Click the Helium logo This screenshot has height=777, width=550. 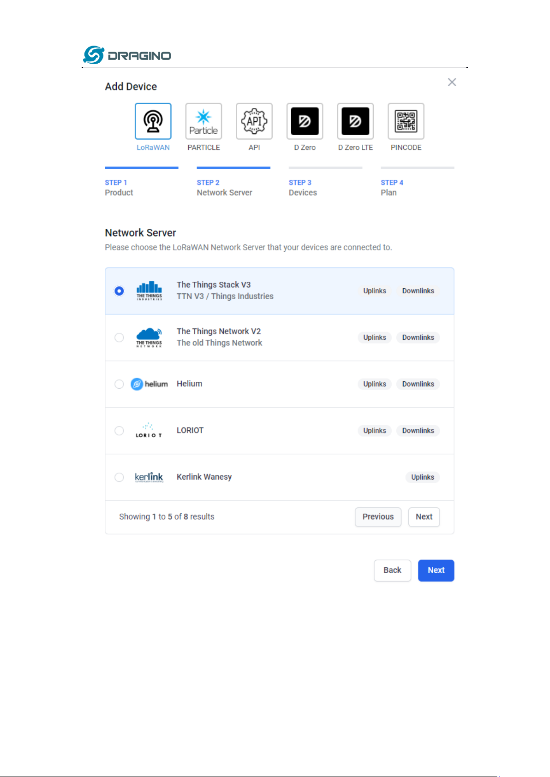click(x=149, y=384)
